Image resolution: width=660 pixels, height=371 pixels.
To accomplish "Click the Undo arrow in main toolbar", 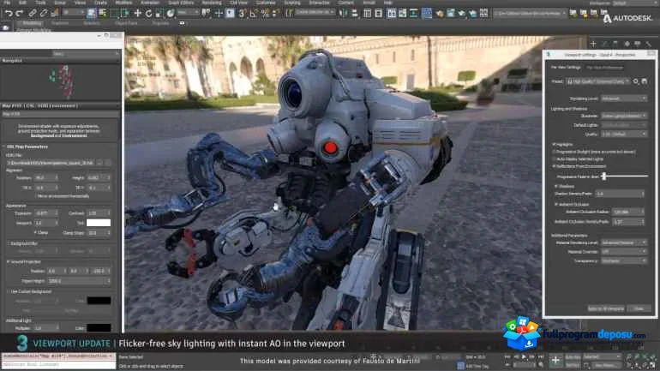I will click(x=9, y=14).
